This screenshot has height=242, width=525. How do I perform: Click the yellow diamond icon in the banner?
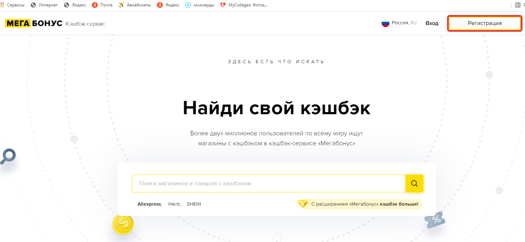303,204
